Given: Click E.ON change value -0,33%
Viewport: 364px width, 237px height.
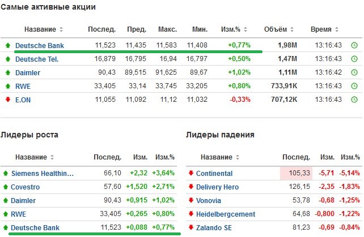Looking at the screenshot, I should [240, 100].
